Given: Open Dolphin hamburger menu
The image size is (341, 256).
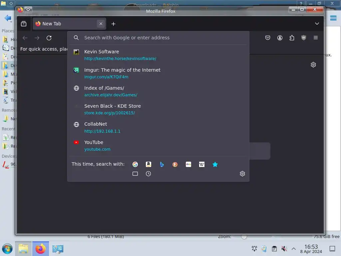Looking at the screenshot, I should click(x=333, y=18).
